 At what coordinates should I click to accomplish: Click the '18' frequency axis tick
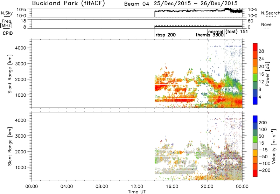(23, 21)
